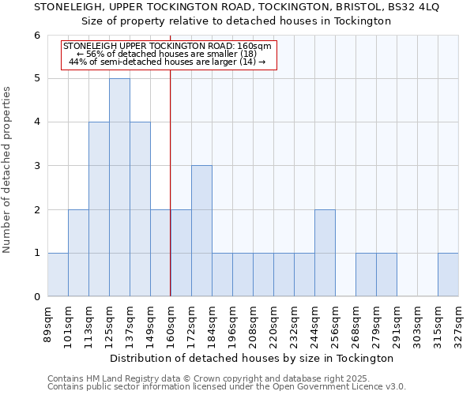Click the x-axis label '208sqm'
This screenshot has width=474, height=395.
click(253, 327)
